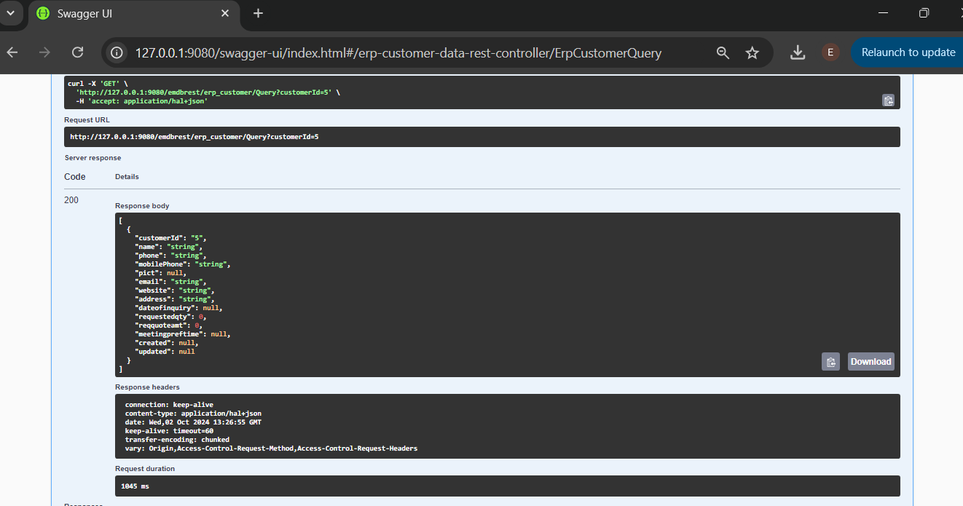Open profile avatar E
Screen dimensions: 963x506
click(x=830, y=52)
